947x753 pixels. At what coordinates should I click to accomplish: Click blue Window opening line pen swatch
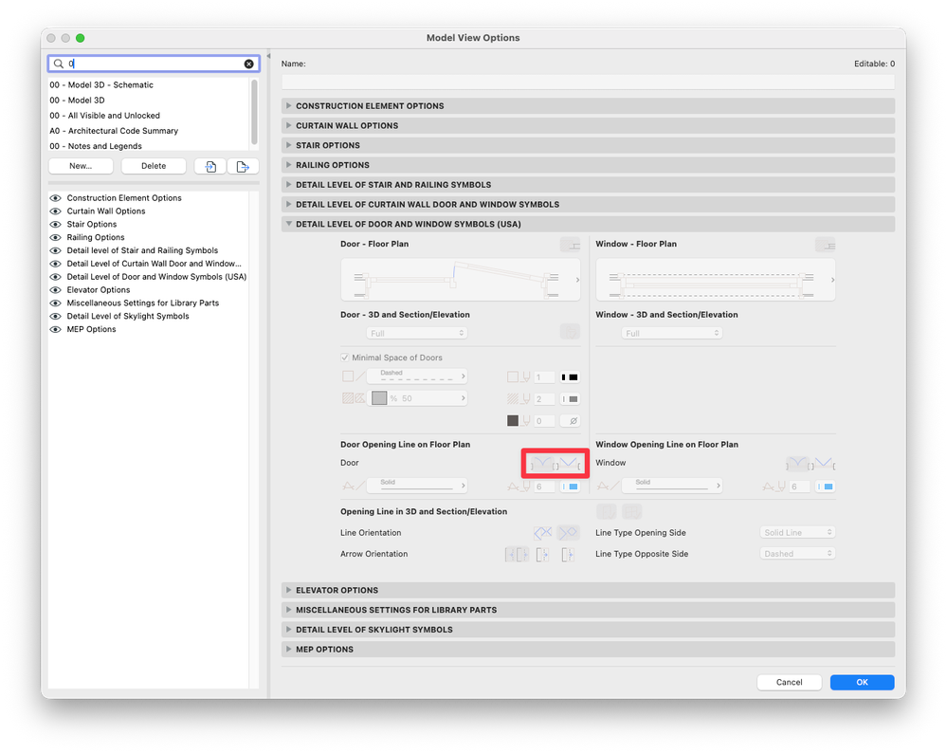click(825, 487)
